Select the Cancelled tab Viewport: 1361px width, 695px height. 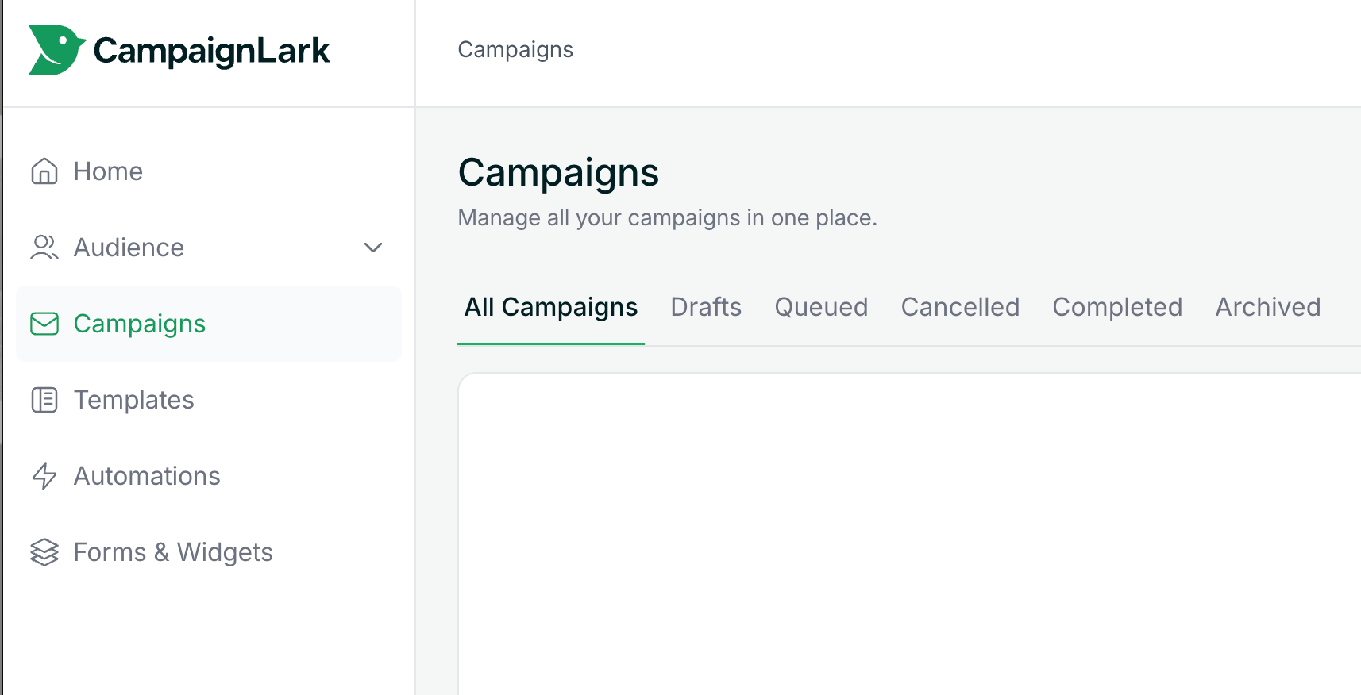pos(960,308)
